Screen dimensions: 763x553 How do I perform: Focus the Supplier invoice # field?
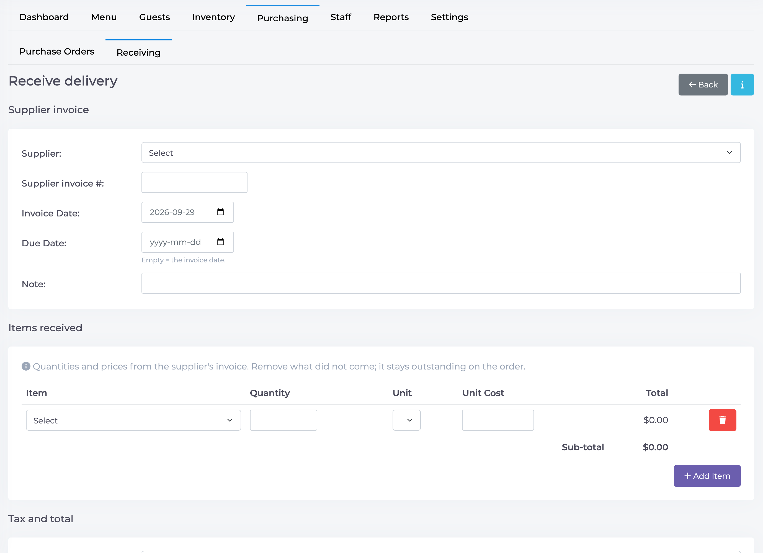[x=194, y=182]
